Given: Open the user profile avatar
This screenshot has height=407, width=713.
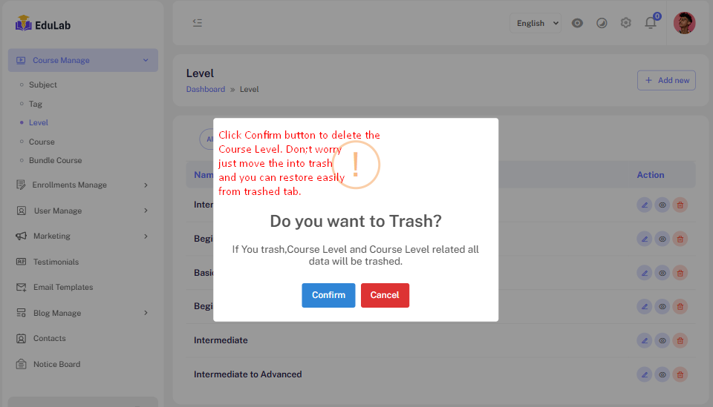Looking at the screenshot, I should [x=684, y=23].
